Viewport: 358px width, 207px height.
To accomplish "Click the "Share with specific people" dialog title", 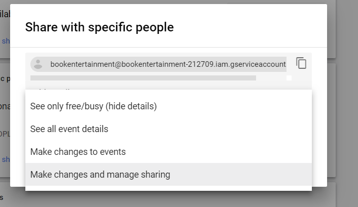I will point(99,27).
